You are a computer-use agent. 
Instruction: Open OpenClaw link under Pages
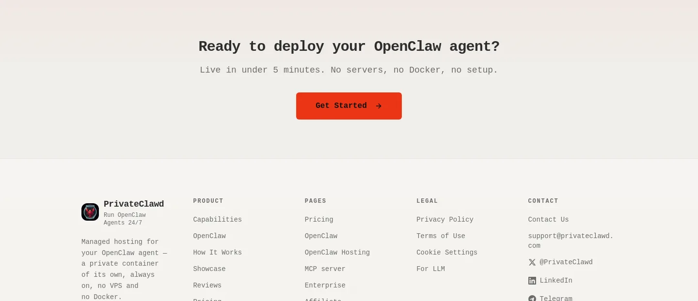[x=321, y=236]
